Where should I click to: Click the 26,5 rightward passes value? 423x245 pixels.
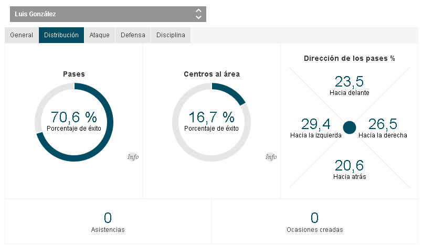click(383, 124)
